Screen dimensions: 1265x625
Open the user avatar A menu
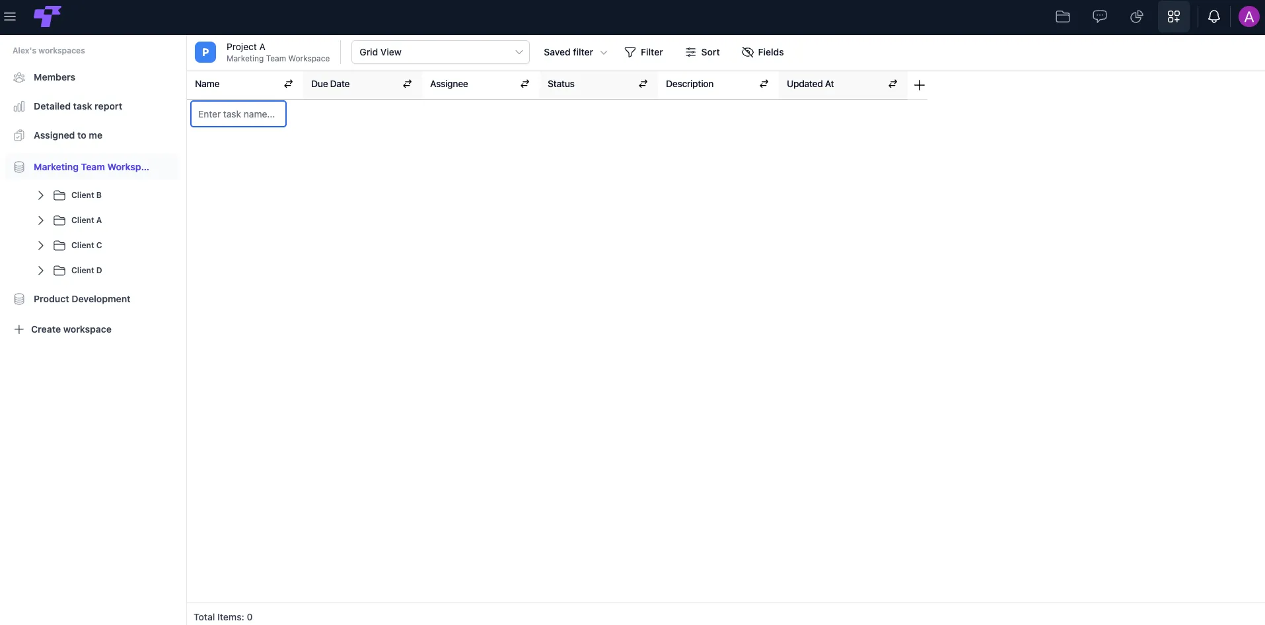pyautogui.click(x=1248, y=16)
